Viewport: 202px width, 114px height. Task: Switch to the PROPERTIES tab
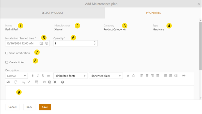[153, 13]
